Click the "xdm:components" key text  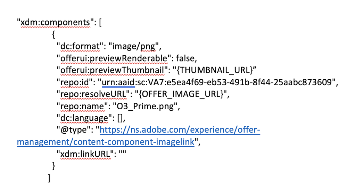[x=56, y=22]
